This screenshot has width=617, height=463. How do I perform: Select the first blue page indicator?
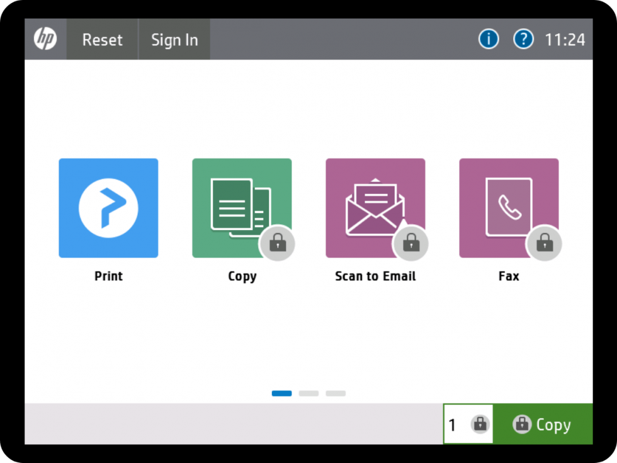[x=281, y=394]
